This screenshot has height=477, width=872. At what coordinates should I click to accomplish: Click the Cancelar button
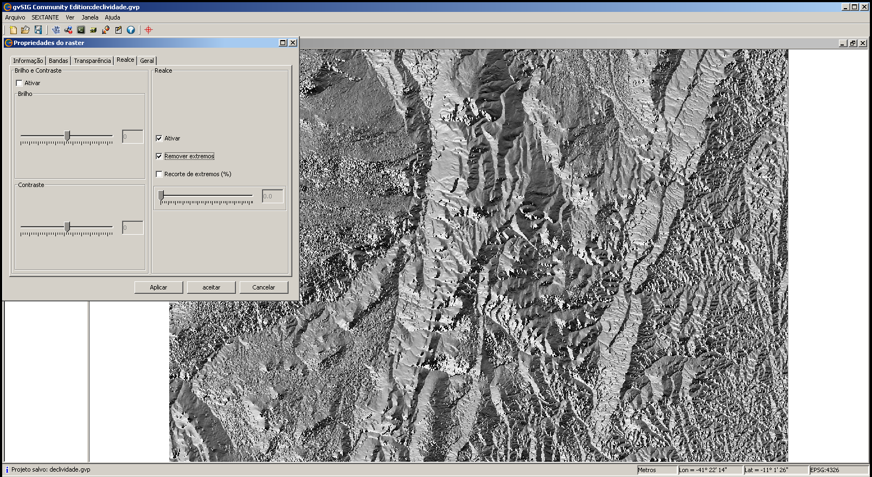tap(264, 287)
